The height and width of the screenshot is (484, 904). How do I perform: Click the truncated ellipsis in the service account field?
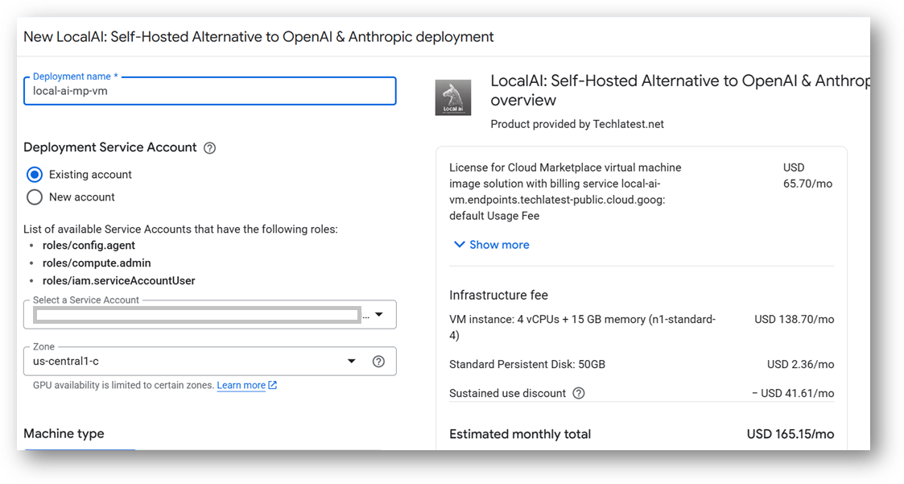365,316
